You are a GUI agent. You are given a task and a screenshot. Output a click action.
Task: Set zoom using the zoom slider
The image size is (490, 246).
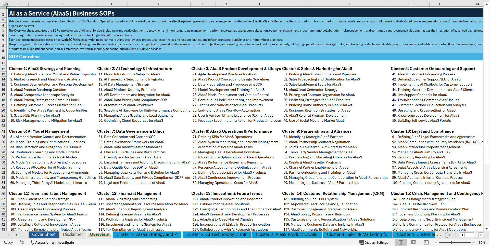[451, 242]
